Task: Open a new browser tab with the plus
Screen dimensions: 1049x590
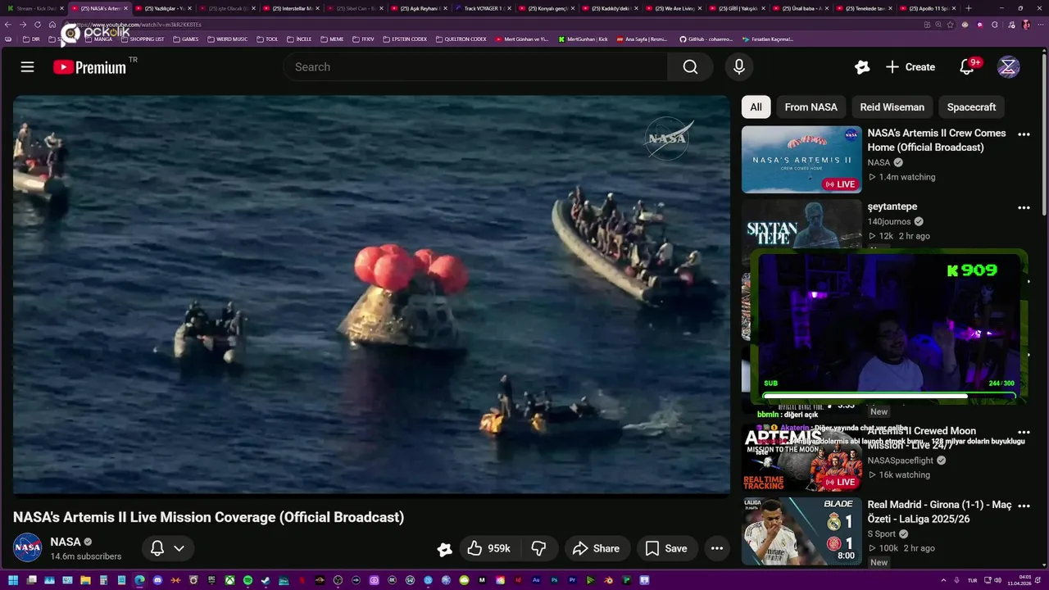Action: tap(969, 8)
